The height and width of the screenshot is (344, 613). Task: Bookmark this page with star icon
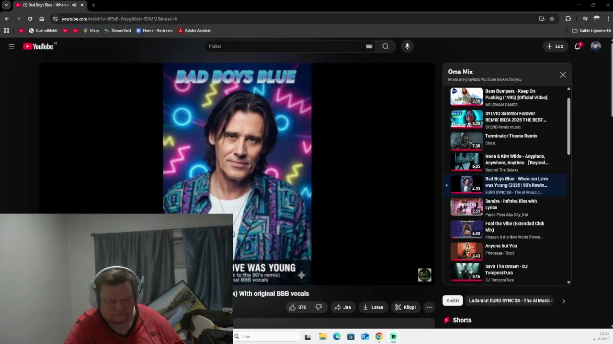[552, 19]
